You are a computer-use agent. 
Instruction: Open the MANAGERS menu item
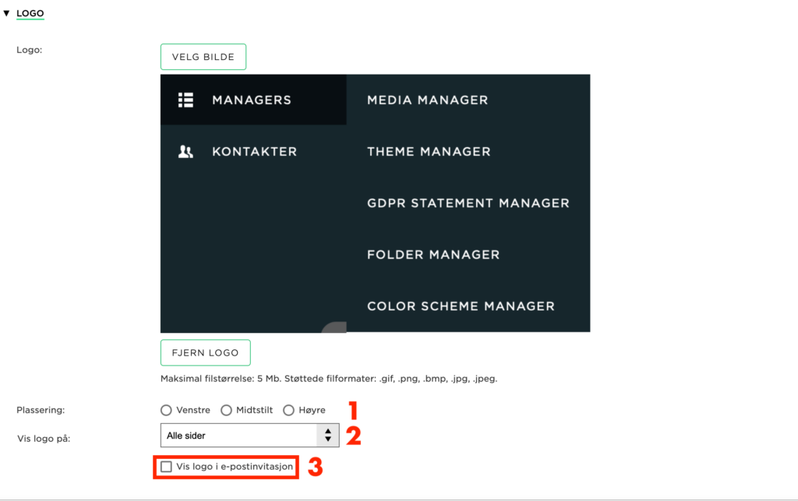(253, 100)
